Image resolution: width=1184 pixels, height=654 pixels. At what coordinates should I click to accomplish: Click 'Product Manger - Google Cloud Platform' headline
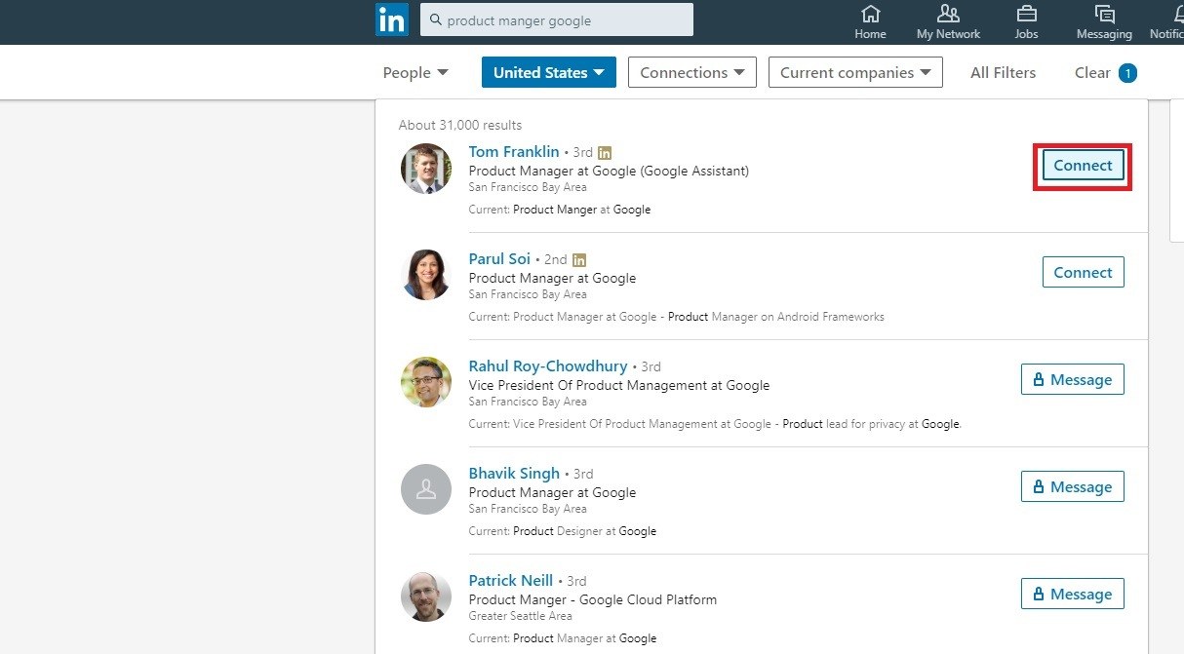(593, 599)
